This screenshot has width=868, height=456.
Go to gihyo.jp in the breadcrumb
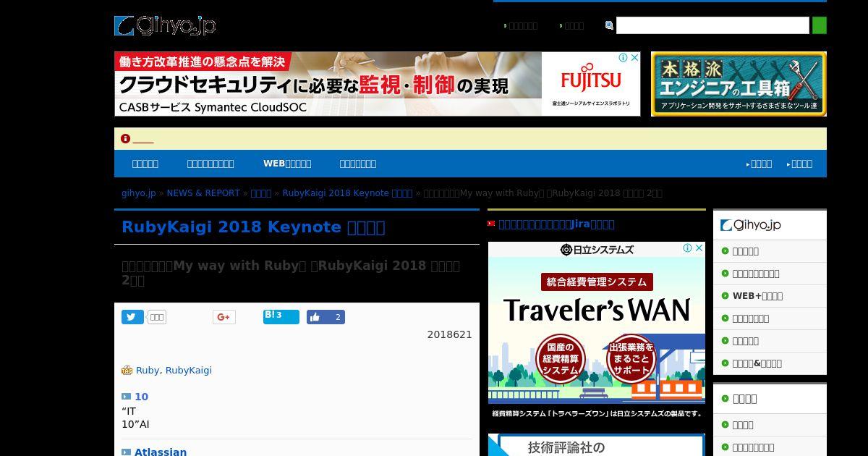click(139, 193)
